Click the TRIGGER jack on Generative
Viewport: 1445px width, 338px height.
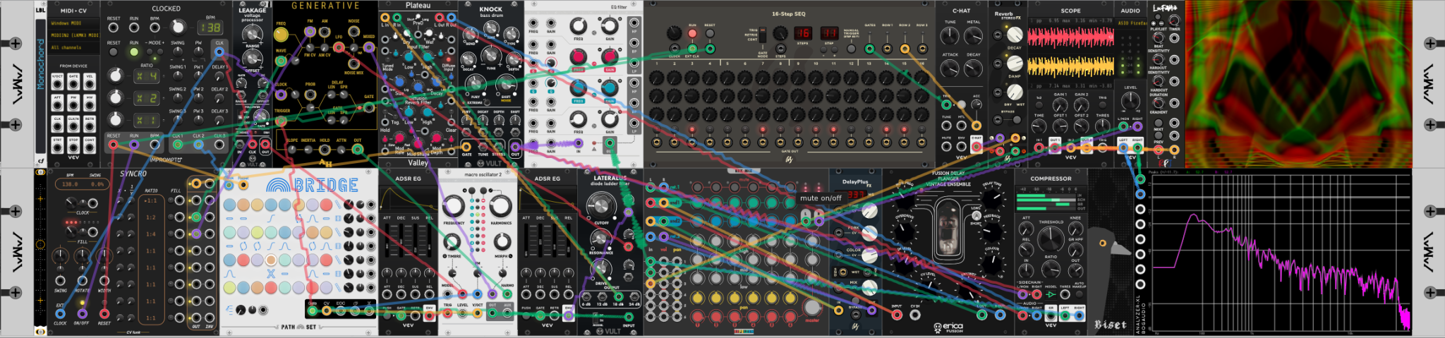282,121
